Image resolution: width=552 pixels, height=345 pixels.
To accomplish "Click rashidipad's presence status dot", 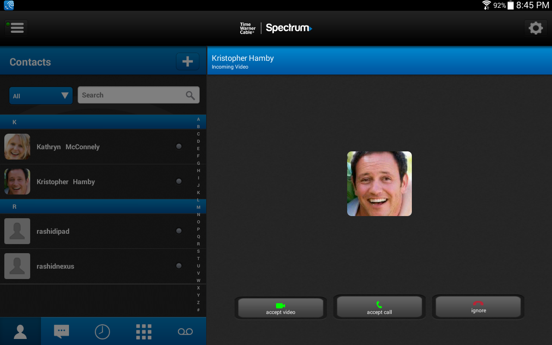I will 179,231.
